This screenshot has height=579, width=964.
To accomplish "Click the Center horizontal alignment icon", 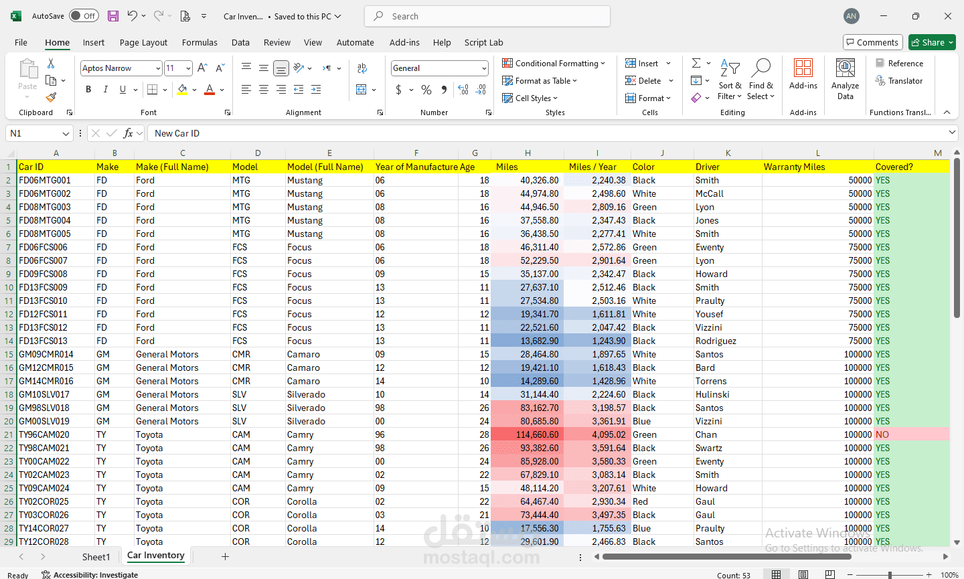I will click(x=264, y=90).
